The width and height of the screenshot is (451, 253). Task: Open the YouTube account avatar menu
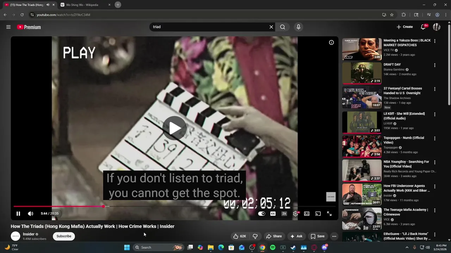437,27
